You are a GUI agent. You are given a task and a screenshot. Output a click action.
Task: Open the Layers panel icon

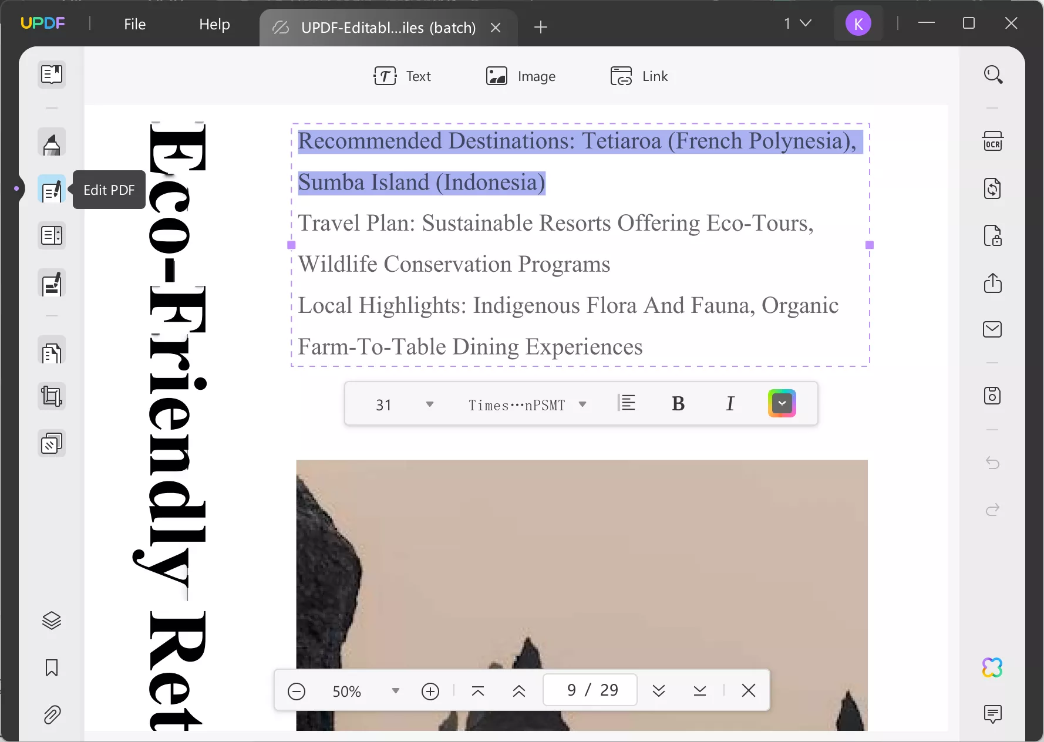pyautogui.click(x=52, y=620)
